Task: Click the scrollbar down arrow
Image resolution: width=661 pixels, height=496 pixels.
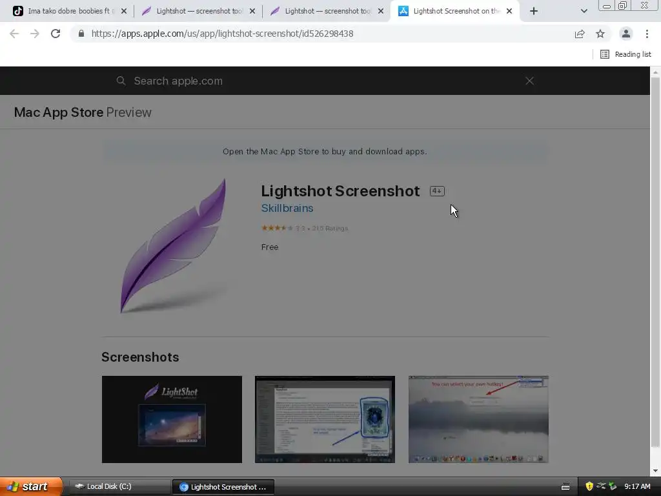Action: [x=655, y=471]
